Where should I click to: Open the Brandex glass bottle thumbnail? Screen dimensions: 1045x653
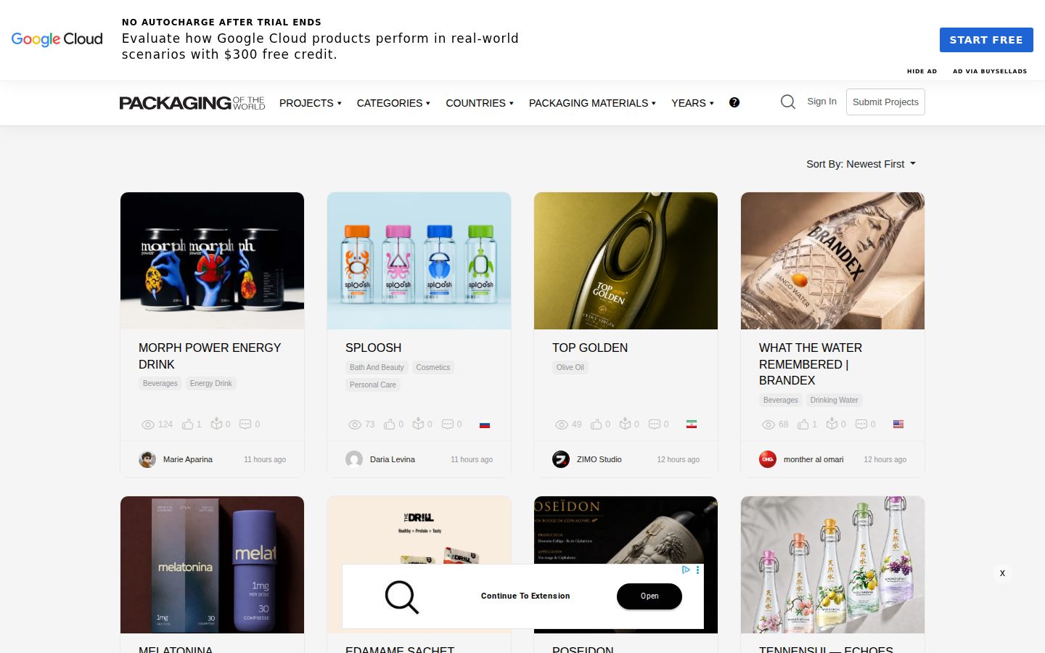click(832, 260)
